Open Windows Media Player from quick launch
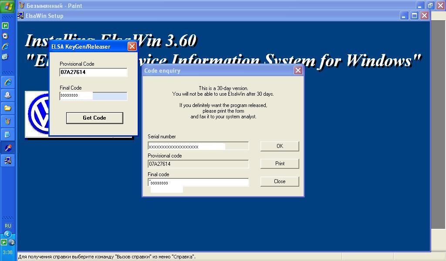The width and height of the screenshot is (446, 261). [5, 36]
